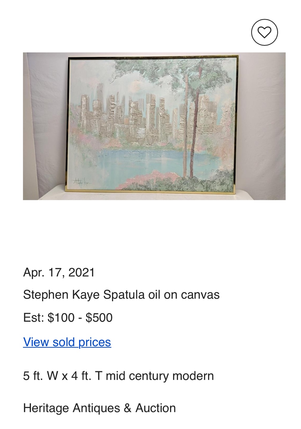This screenshot has height=429, width=301.
Task: Click the artist signature on the painting
Action: pos(81,181)
